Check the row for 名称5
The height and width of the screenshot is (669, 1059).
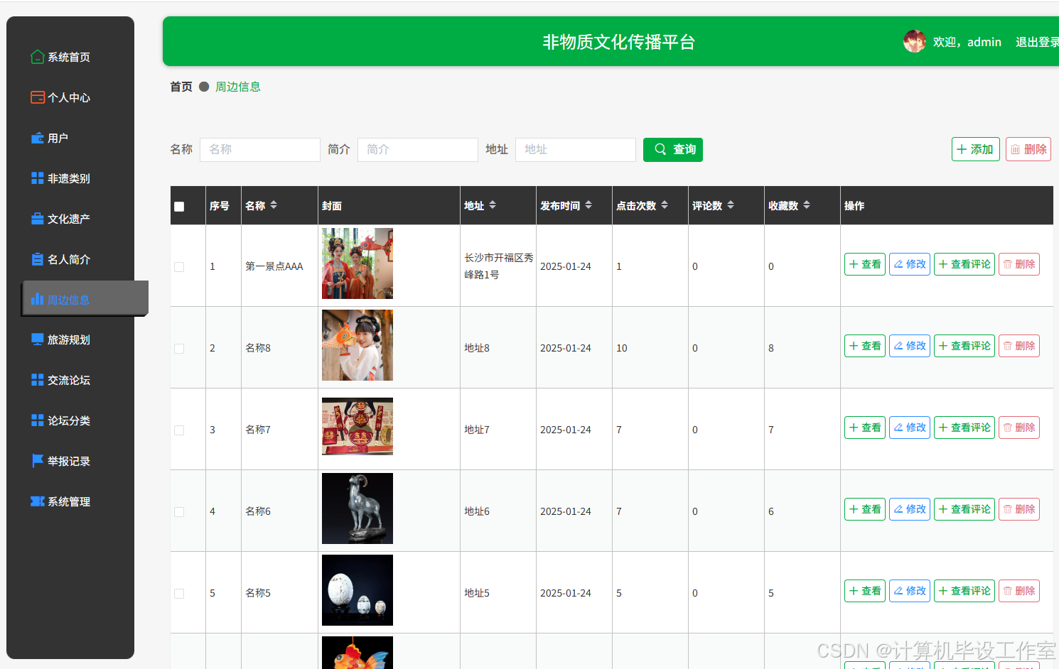[179, 594]
